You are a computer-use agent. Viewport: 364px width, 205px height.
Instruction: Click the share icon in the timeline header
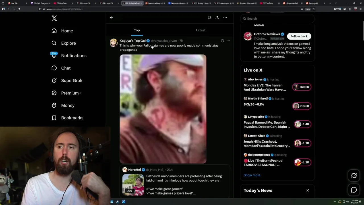[217, 18]
